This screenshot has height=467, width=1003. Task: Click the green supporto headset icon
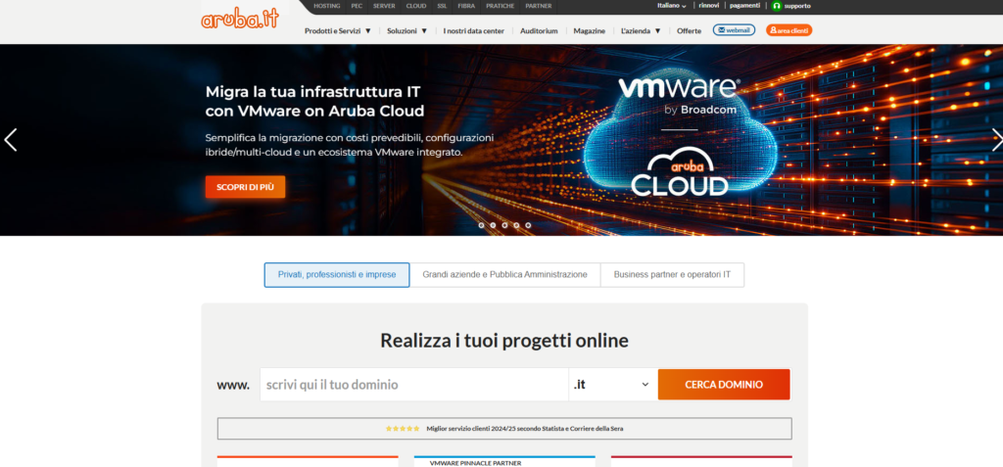(x=777, y=6)
